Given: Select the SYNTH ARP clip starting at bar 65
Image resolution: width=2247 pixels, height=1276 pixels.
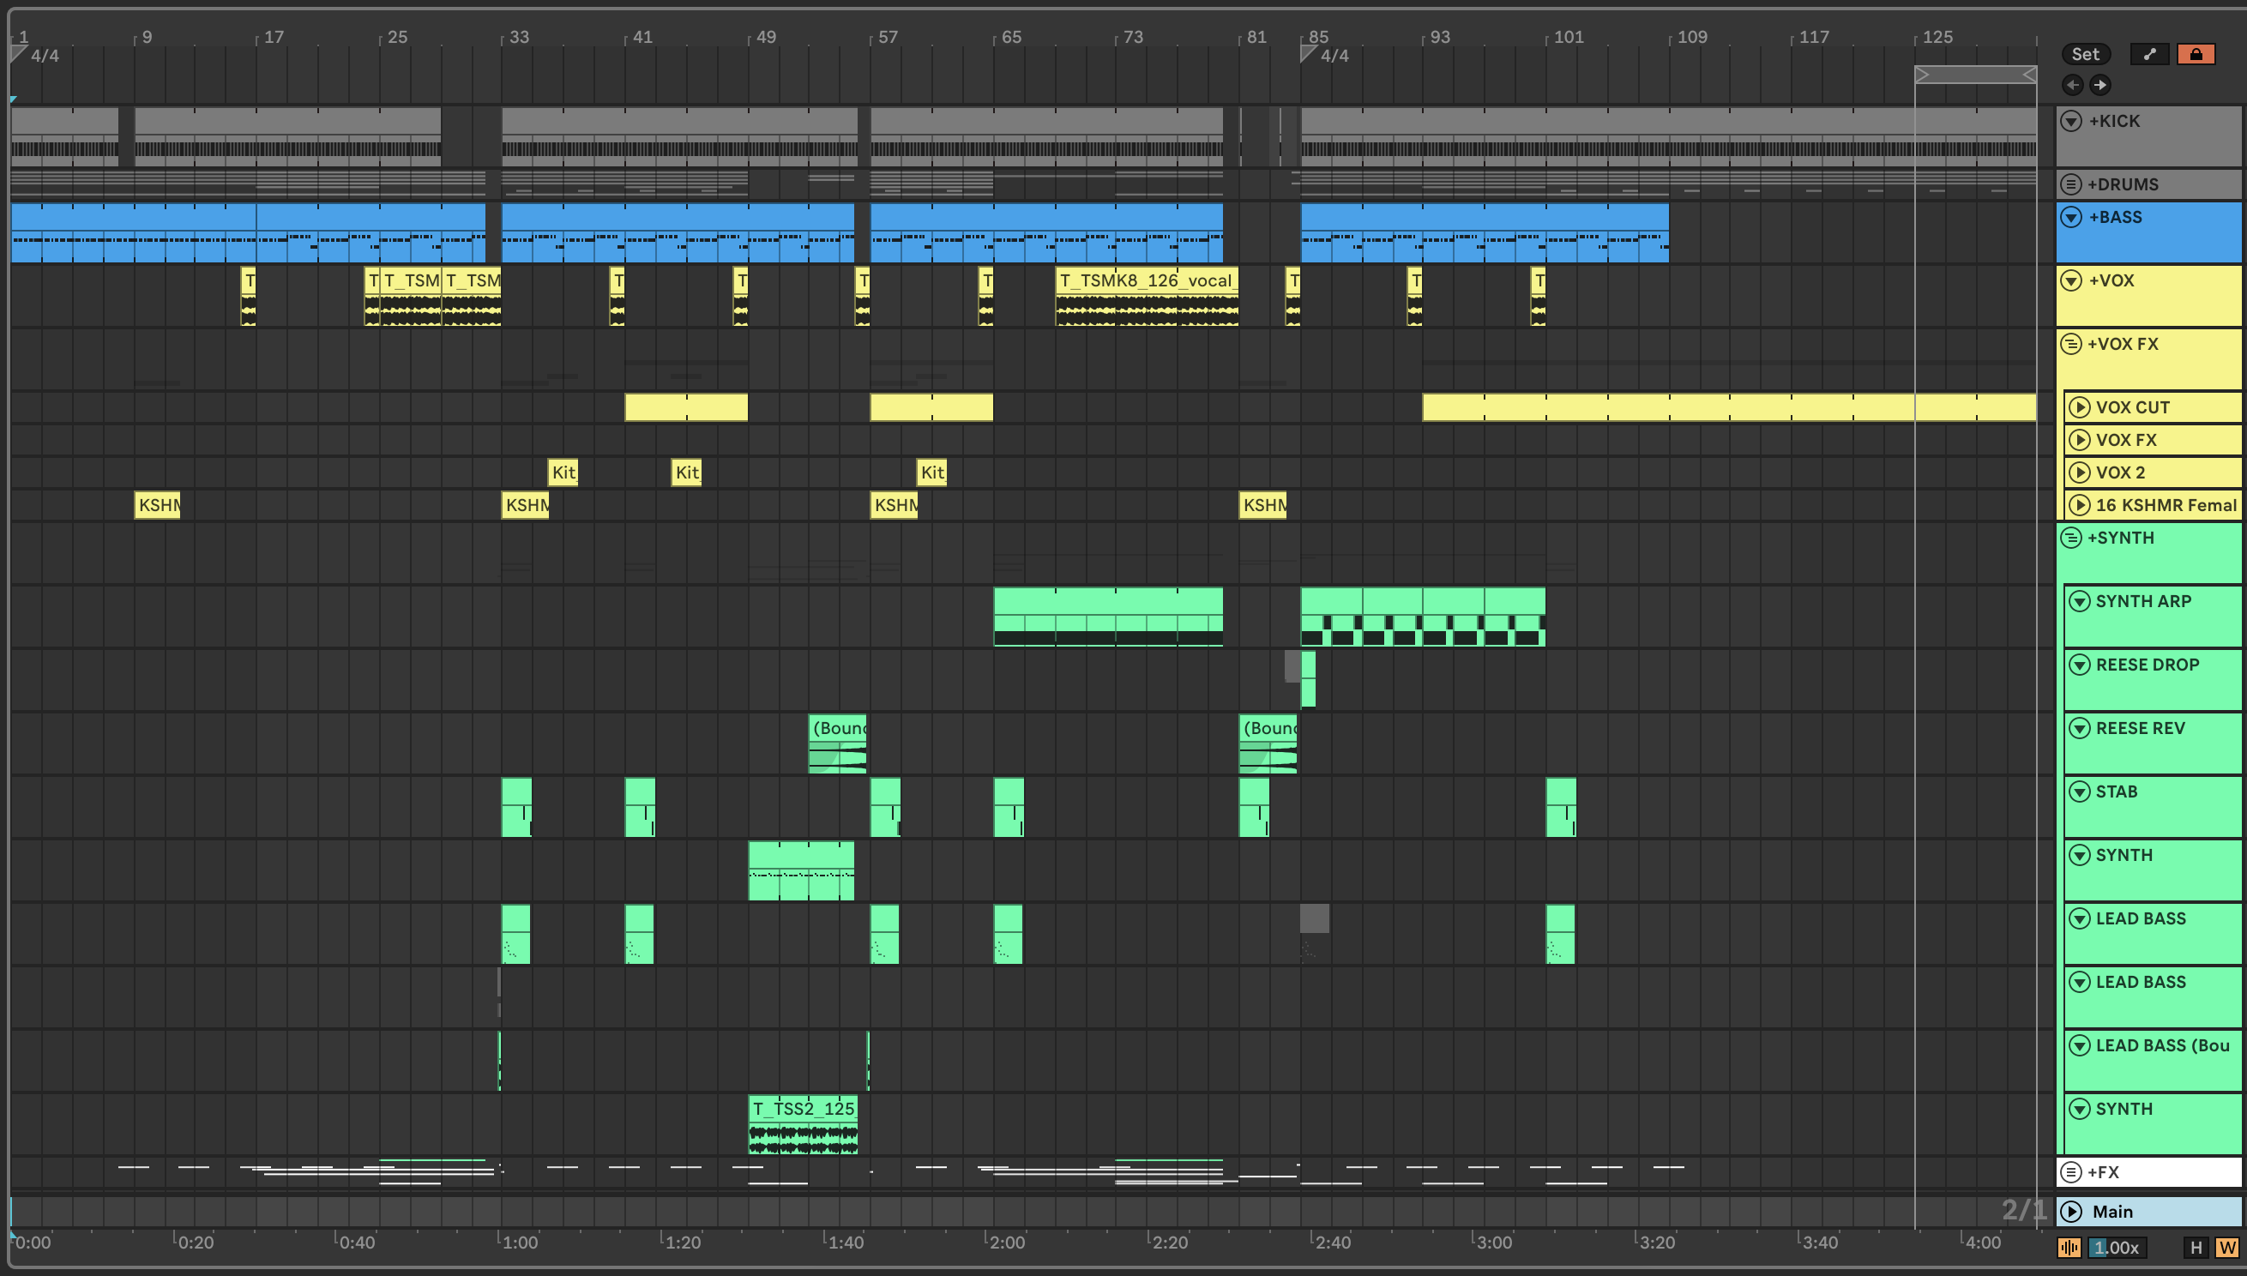Looking at the screenshot, I should (1108, 617).
